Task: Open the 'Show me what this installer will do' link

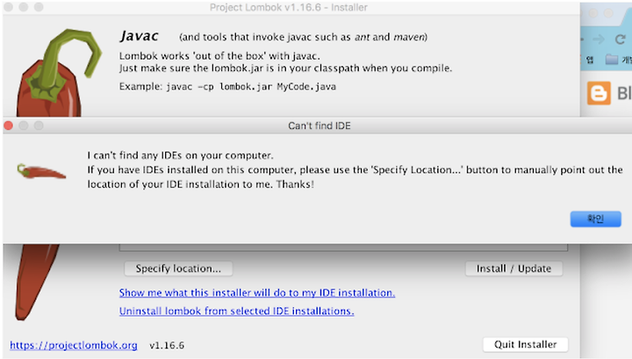Action: [256, 292]
